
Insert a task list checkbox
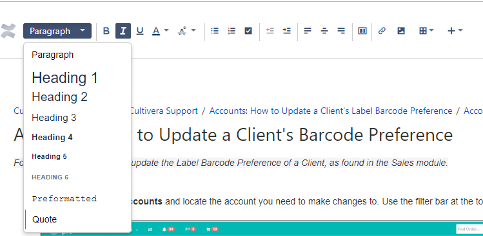pos(248,31)
